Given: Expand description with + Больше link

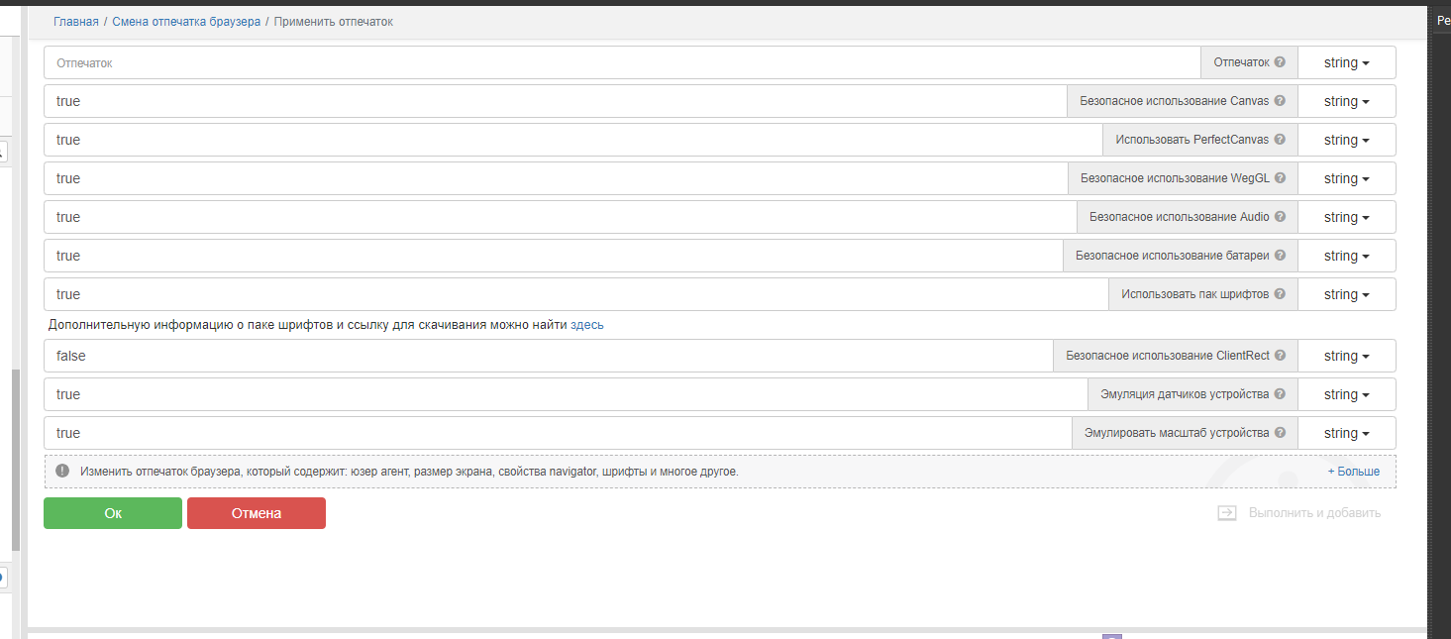Looking at the screenshot, I should 1353,472.
